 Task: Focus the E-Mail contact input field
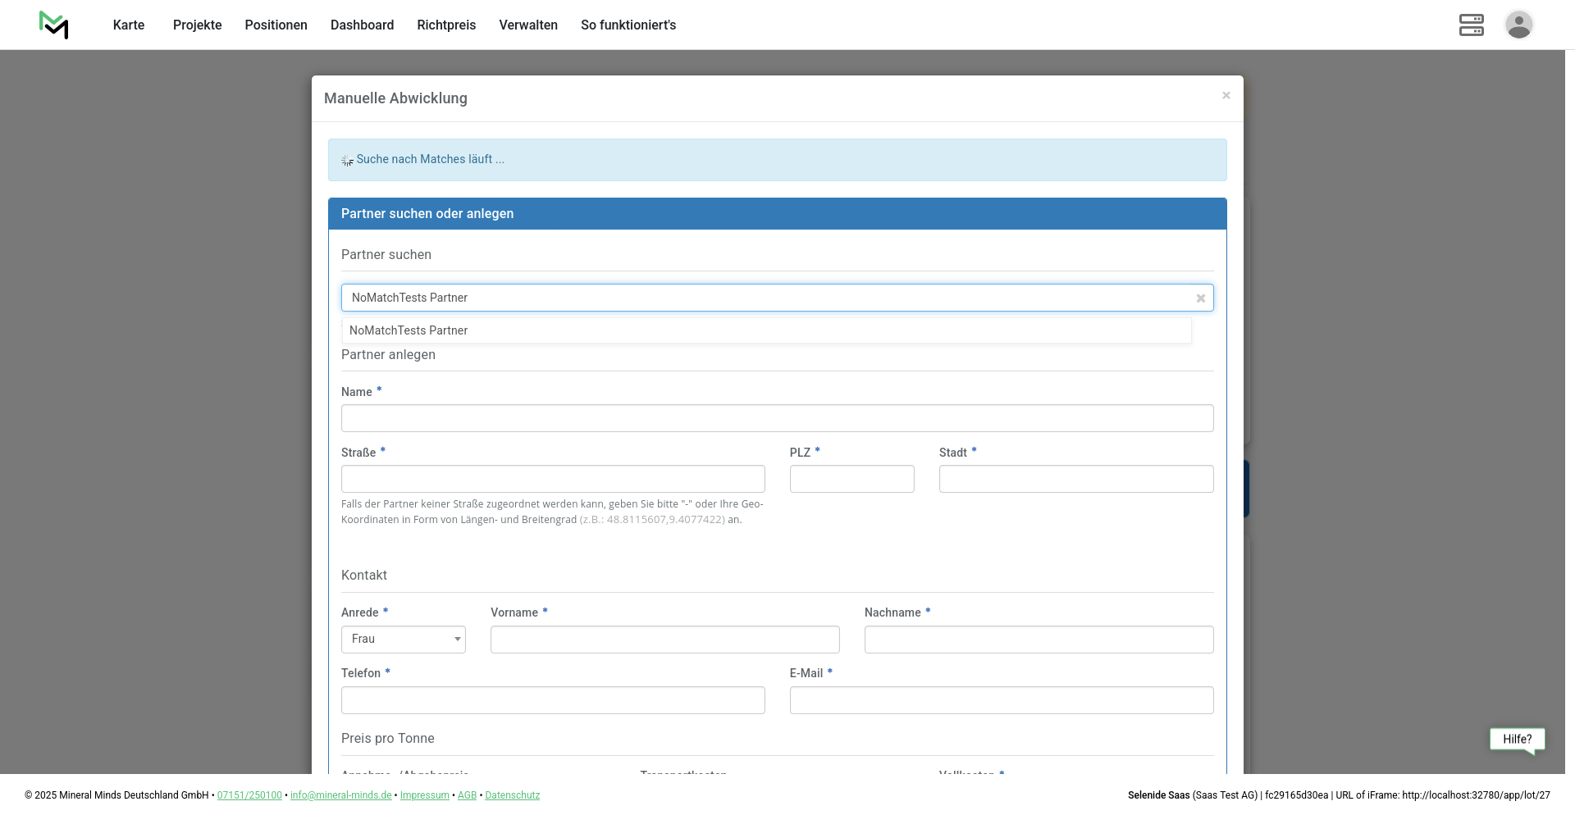pyautogui.click(x=1001, y=700)
